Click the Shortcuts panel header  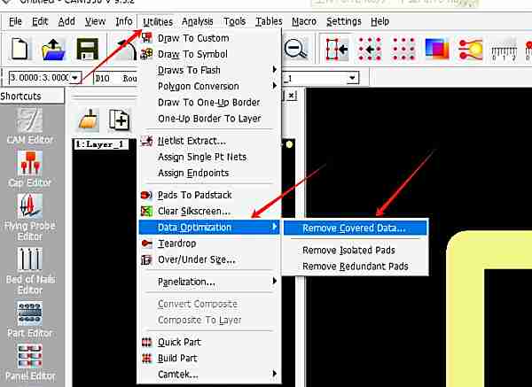[x=32, y=97]
